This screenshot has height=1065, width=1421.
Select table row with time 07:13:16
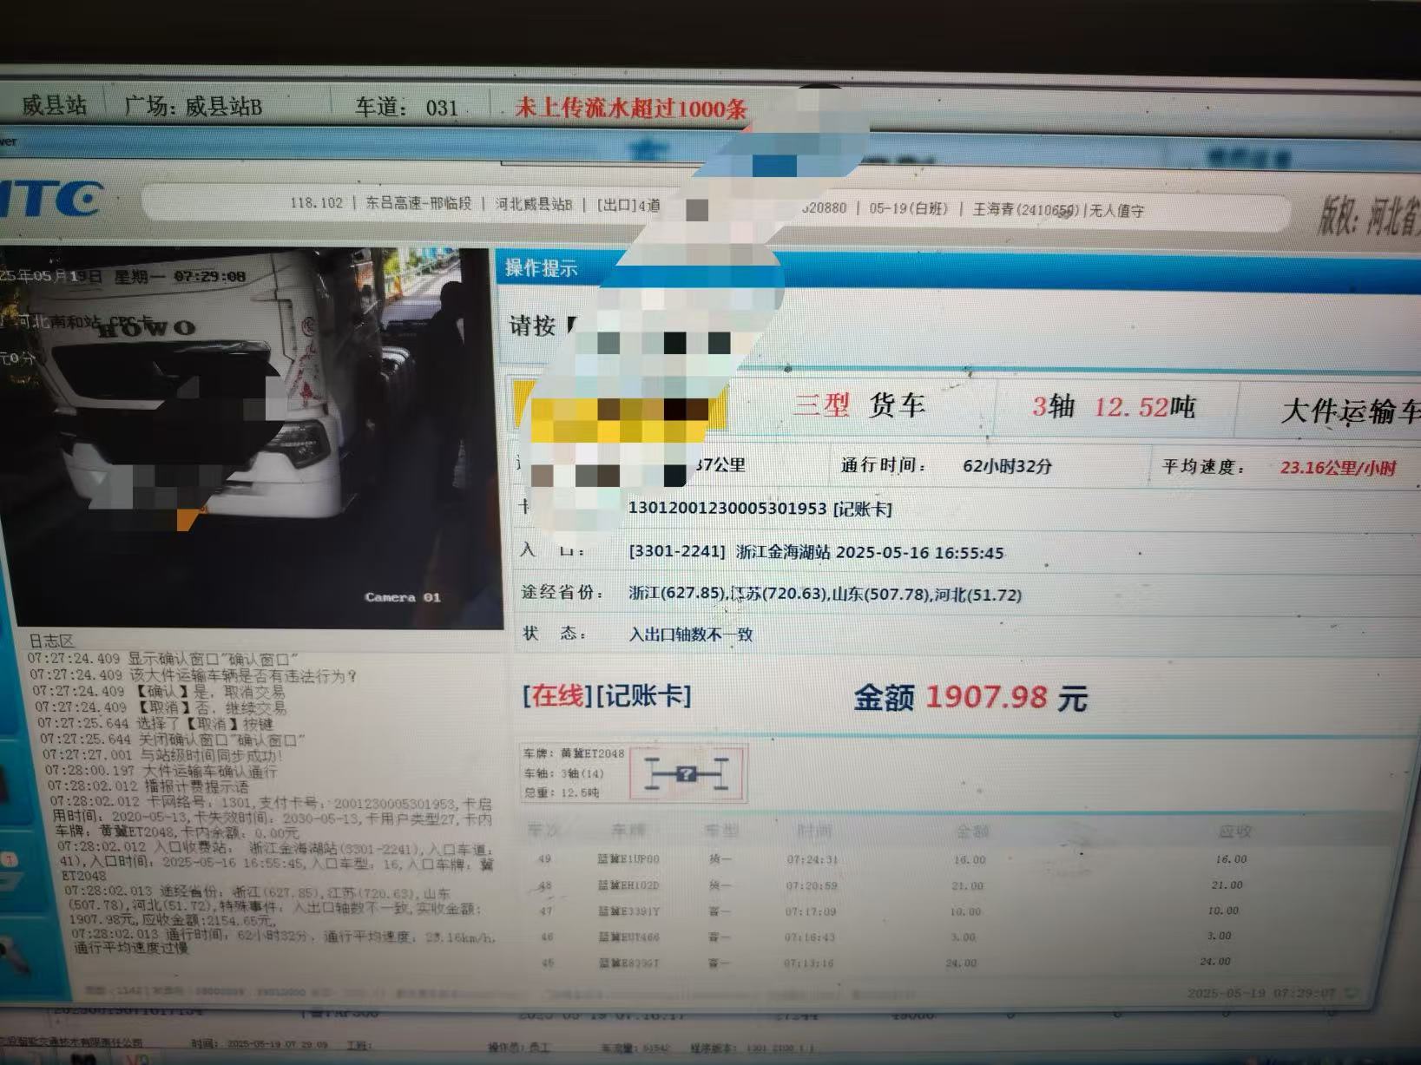(x=955, y=963)
